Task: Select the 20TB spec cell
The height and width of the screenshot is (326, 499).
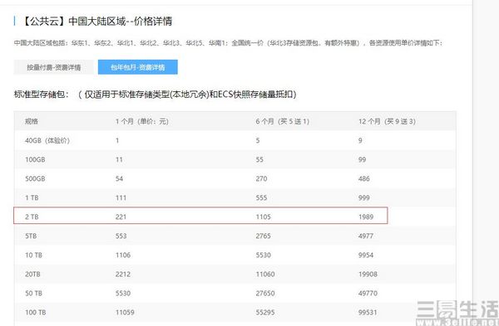Action: tap(32, 274)
